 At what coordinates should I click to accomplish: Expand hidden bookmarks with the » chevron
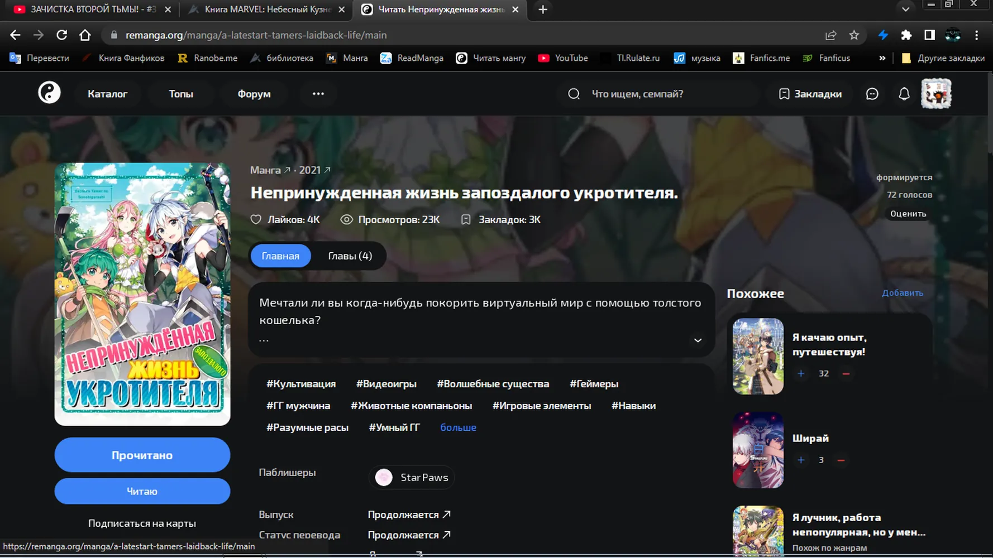point(882,58)
